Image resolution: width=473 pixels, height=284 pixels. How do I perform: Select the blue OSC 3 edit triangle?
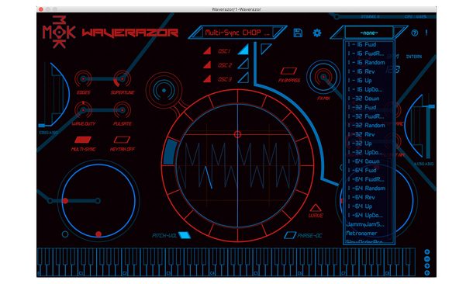(x=243, y=78)
